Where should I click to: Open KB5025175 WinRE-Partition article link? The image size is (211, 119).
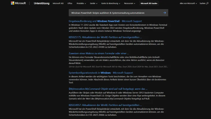tap(105, 37)
